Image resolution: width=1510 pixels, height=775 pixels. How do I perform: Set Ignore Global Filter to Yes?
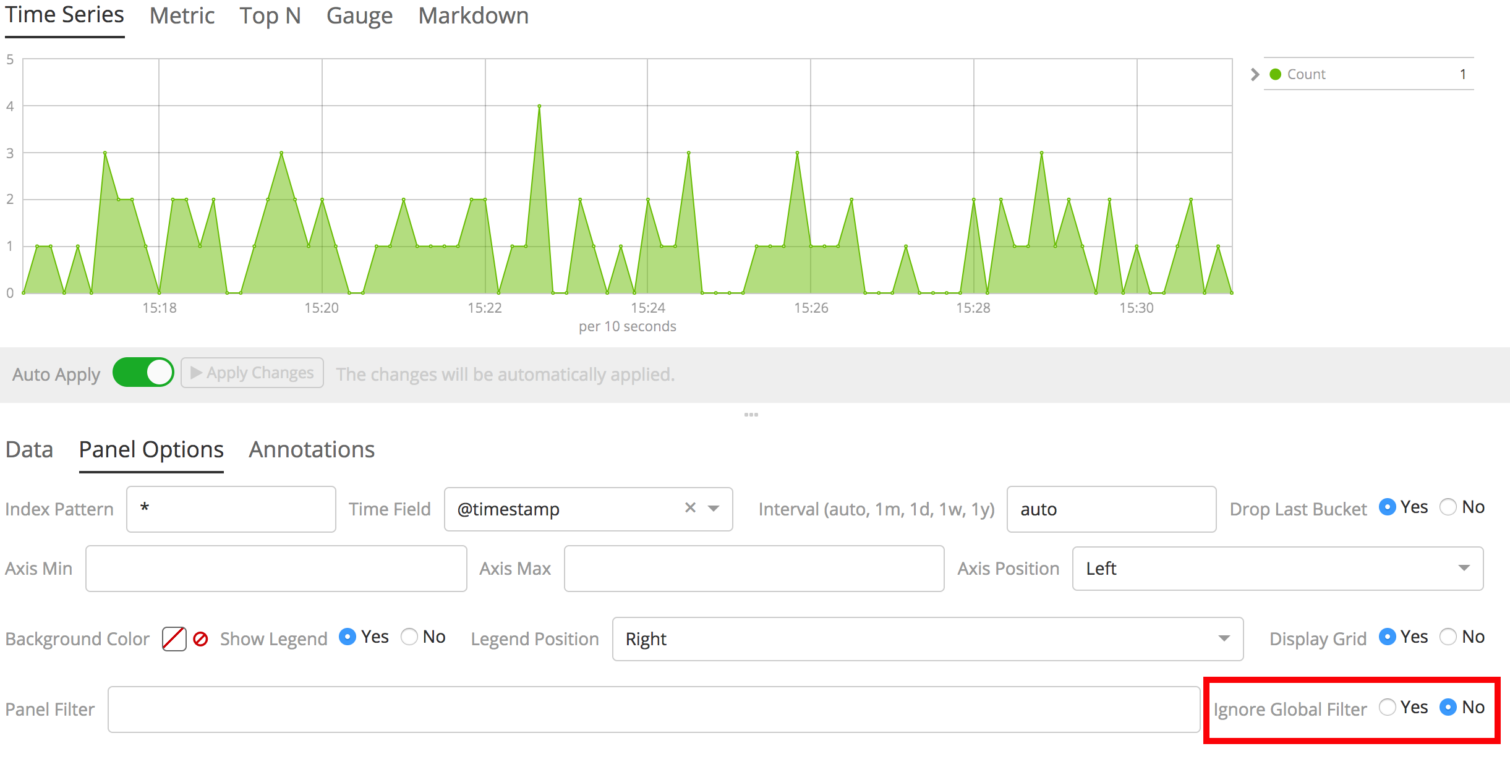pos(1389,708)
